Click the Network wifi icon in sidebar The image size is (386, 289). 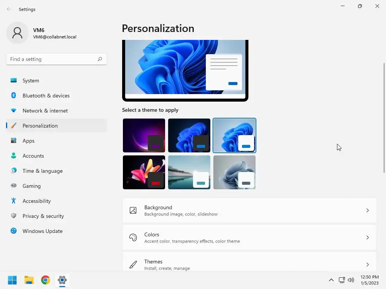coord(14,111)
